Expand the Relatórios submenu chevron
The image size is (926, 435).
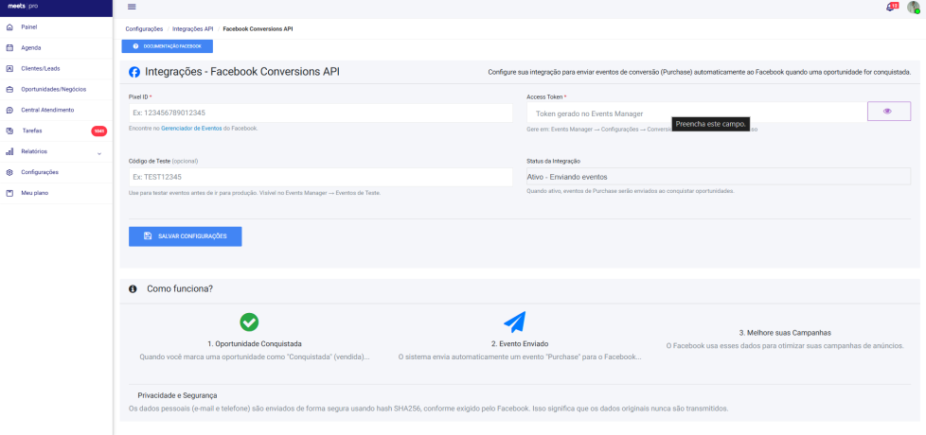pyautogui.click(x=98, y=152)
